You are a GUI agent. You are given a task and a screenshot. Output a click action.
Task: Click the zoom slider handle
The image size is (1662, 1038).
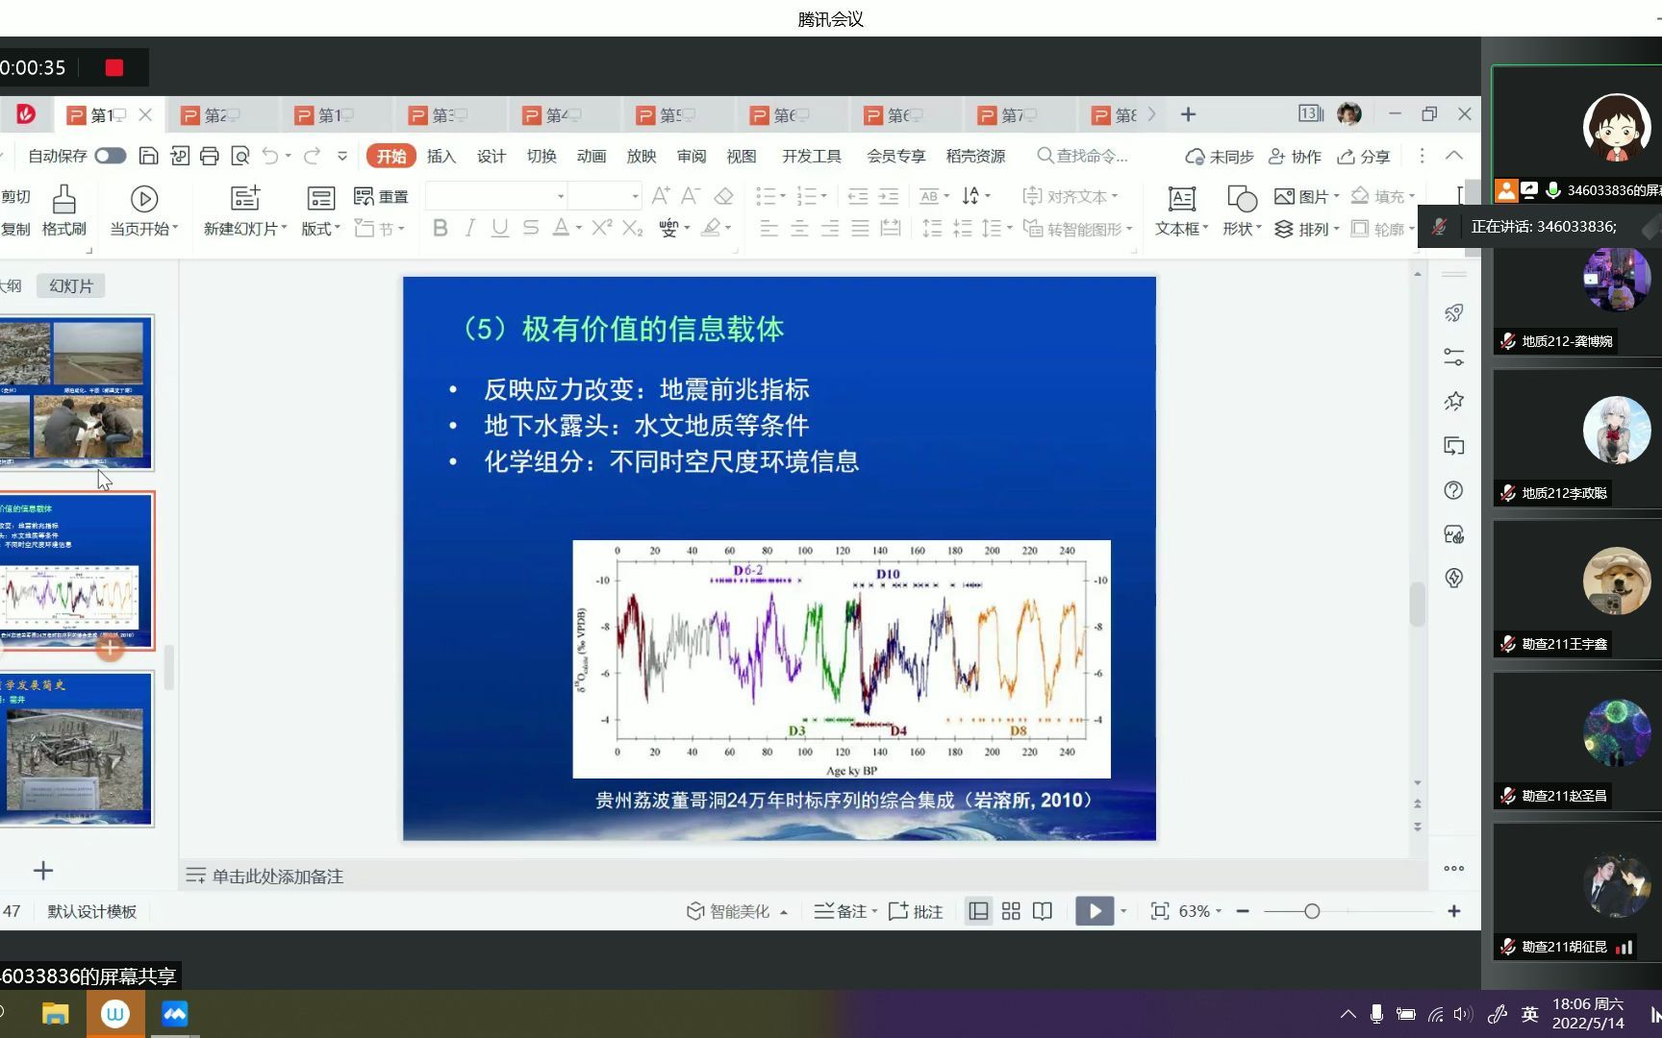click(x=1312, y=911)
